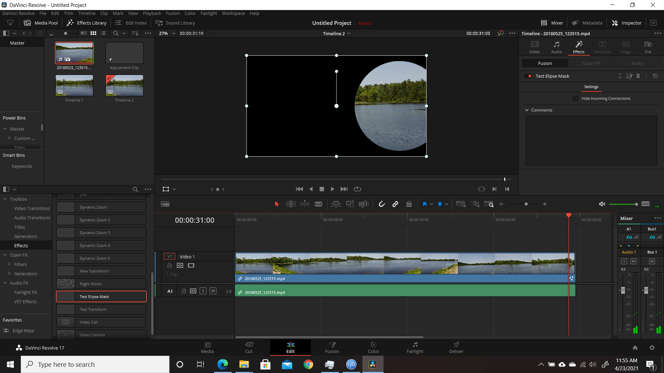Open the Media Pool panel
Image resolution: width=664 pixels, height=373 pixels.
click(41, 23)
